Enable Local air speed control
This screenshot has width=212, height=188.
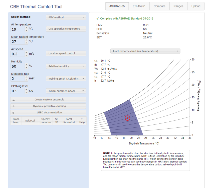66,53
